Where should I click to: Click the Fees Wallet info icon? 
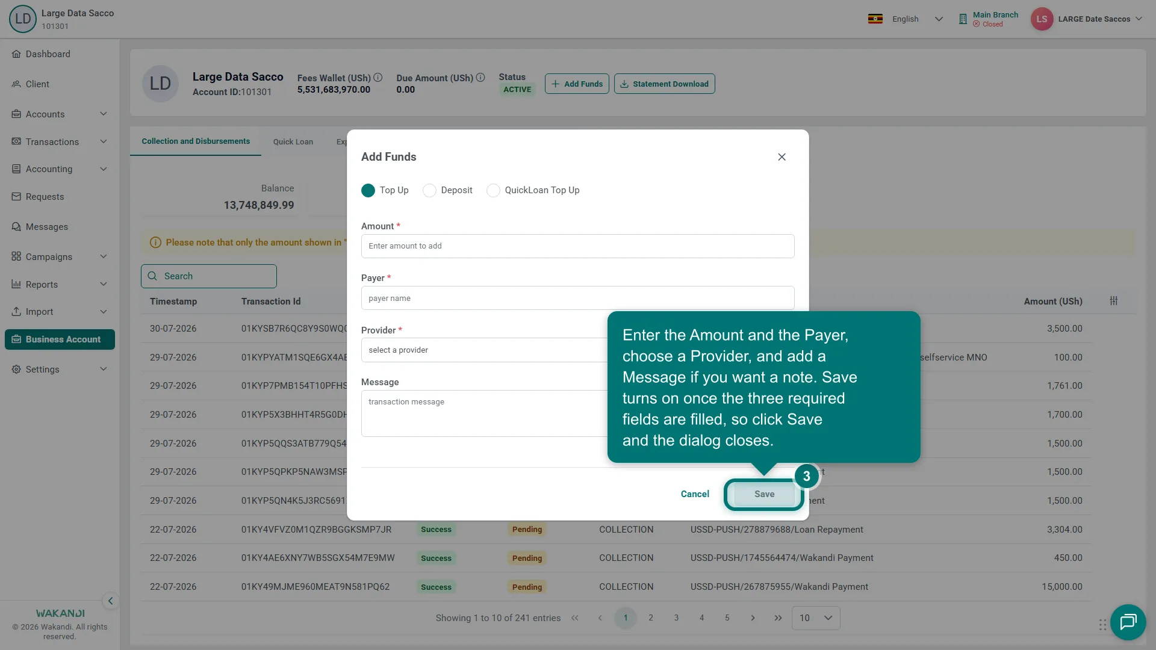pyautogui.click(x=378, y=78)
